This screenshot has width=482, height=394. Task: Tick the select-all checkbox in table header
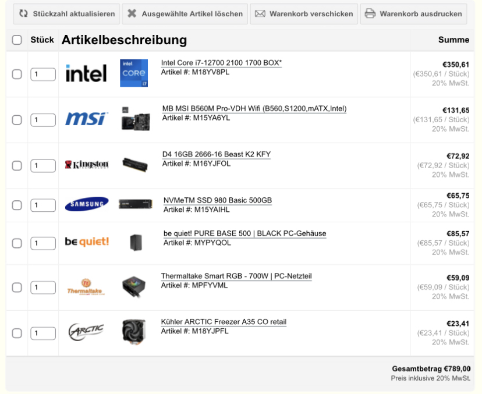pyautogui.click(x=17, y=40)
